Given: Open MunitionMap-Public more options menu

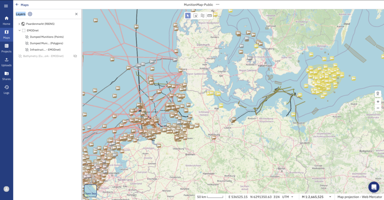Looking at the screenshot, I should pos(217,5).
